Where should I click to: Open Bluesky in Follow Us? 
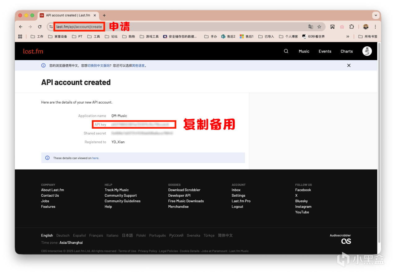point(301,201)
